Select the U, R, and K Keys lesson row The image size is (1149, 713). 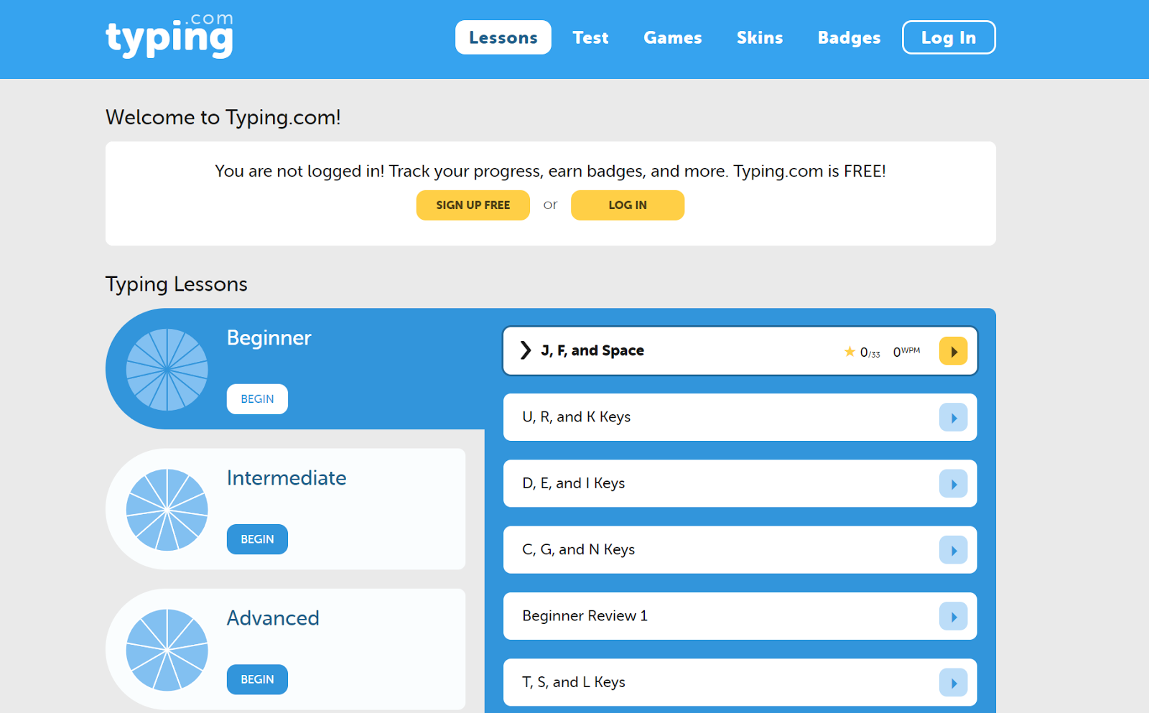tap(740, 417)
